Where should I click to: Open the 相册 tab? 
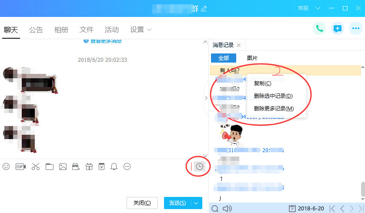[61, 30]
